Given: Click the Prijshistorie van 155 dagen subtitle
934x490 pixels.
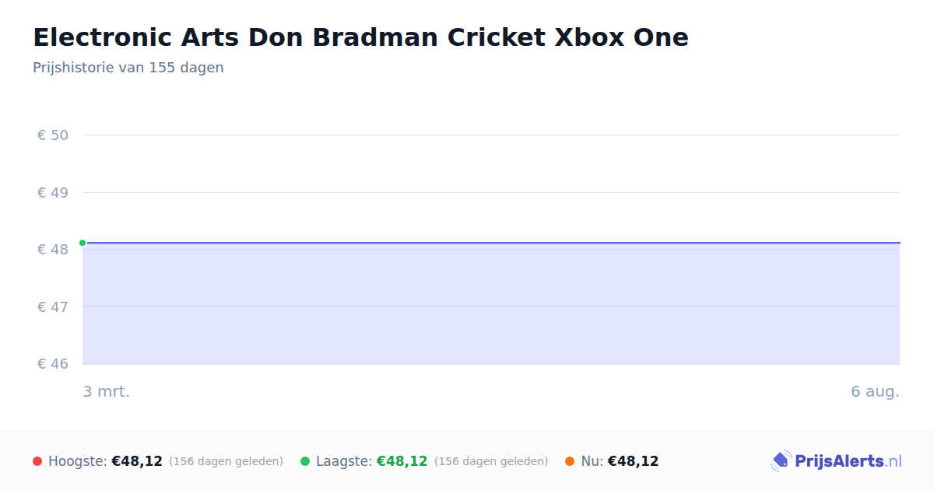Looking at the screenshot, I should coord(128,68).
